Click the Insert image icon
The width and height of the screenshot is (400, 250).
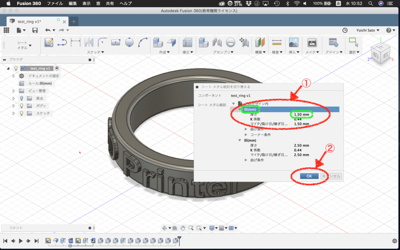pos(294,42)
